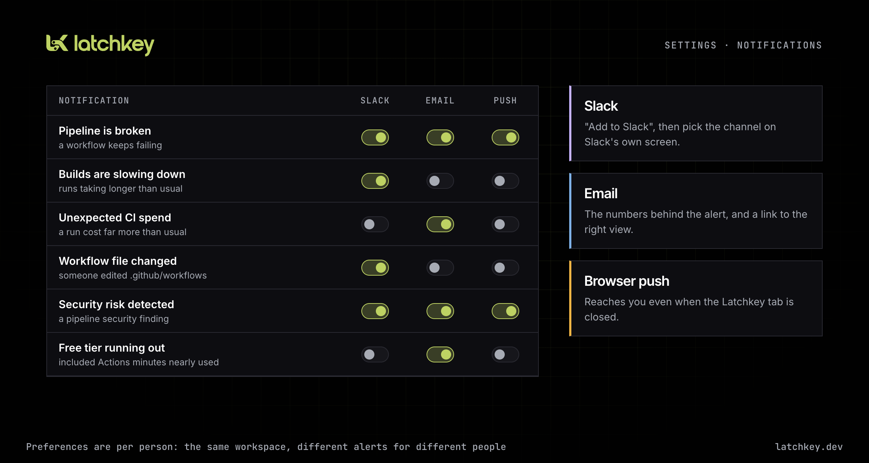Open the Browser push info card
The width and height of the screenshot is (869, 463).
point(696,298)
